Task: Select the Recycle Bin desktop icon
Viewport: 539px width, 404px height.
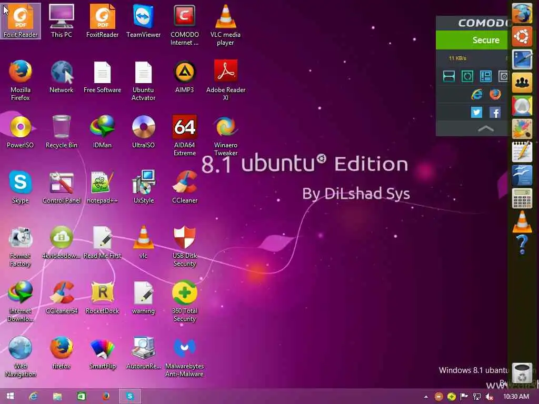Action: (x=61, y=132)
